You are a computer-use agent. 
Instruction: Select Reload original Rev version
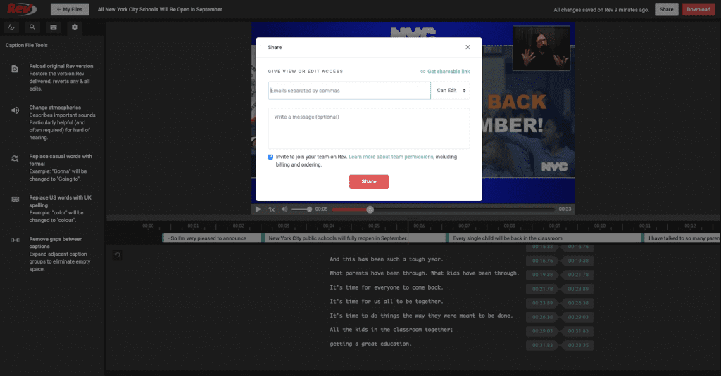tap(61, 66)
